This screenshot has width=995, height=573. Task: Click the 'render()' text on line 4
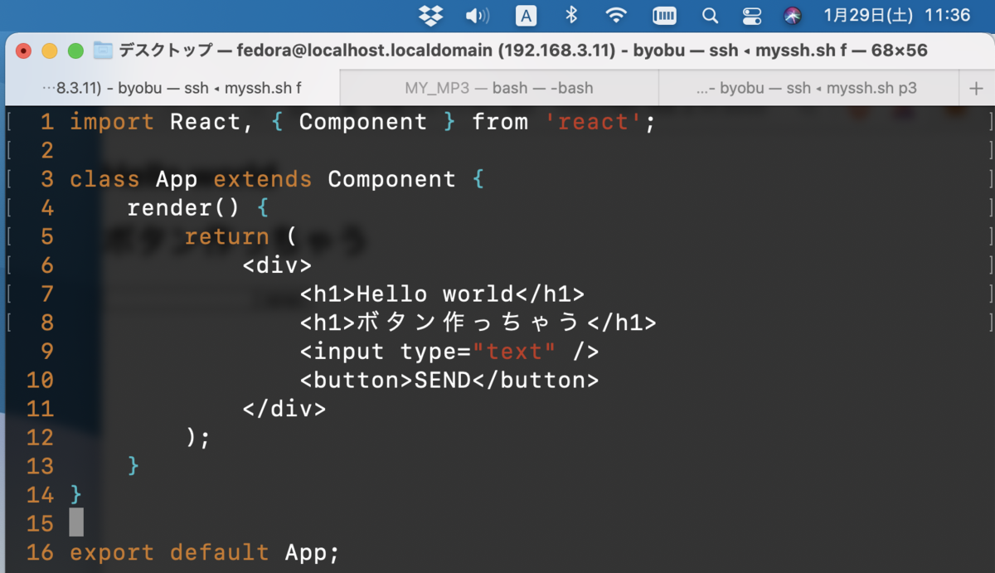coord(184,208)
